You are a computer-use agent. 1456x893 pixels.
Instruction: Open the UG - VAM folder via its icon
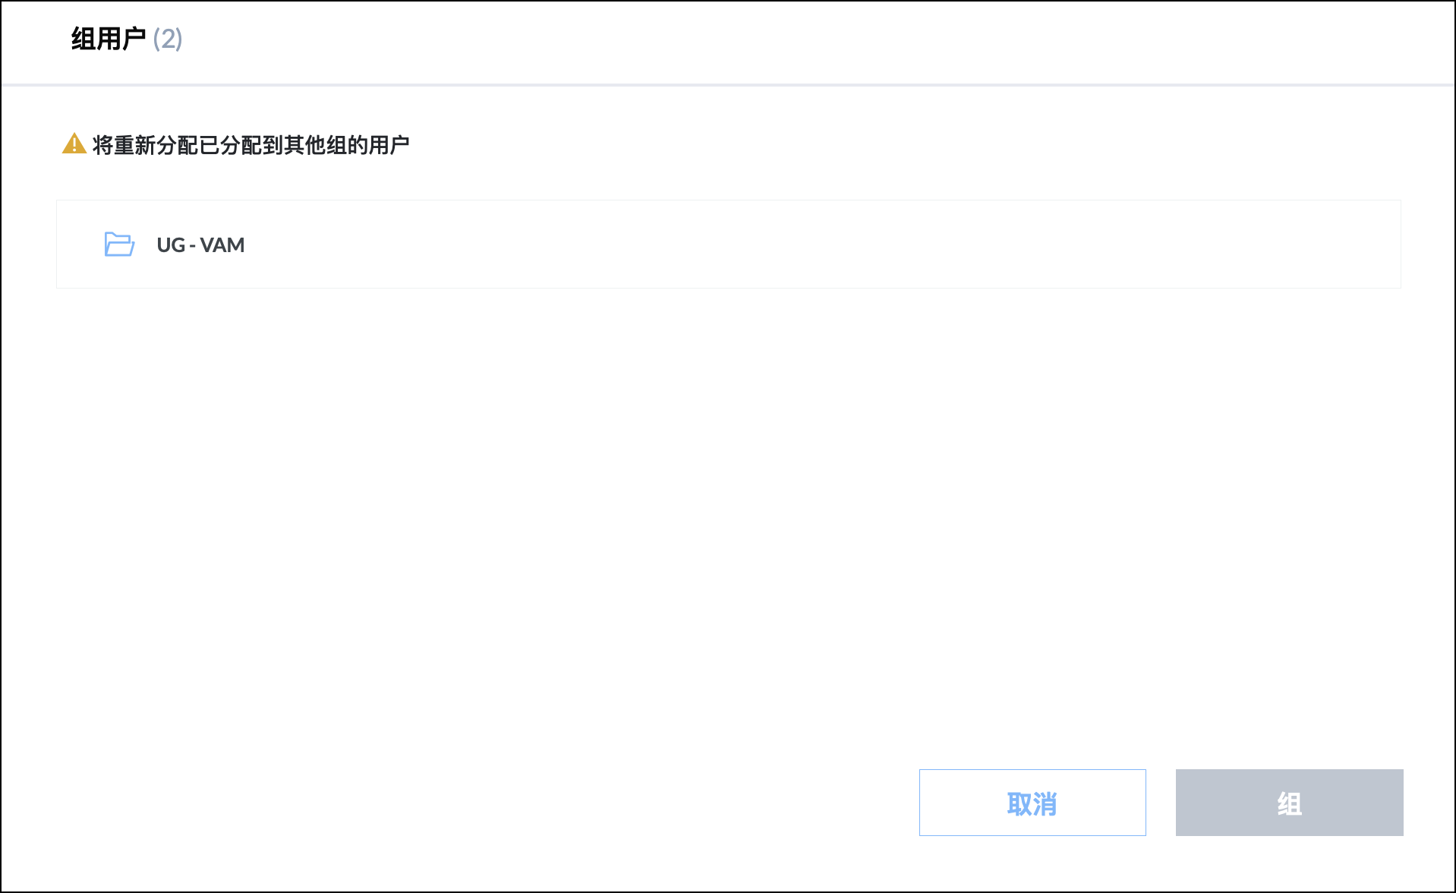(119, 245)
